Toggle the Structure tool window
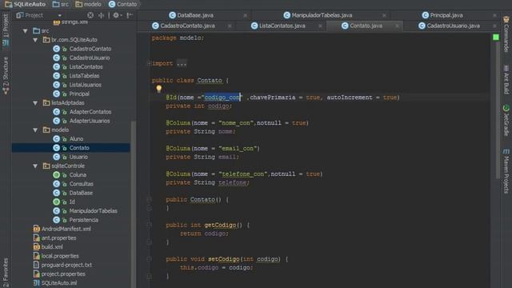Image resolution: width=512 pixels, height=288 pixels. [x=6, y=76]
